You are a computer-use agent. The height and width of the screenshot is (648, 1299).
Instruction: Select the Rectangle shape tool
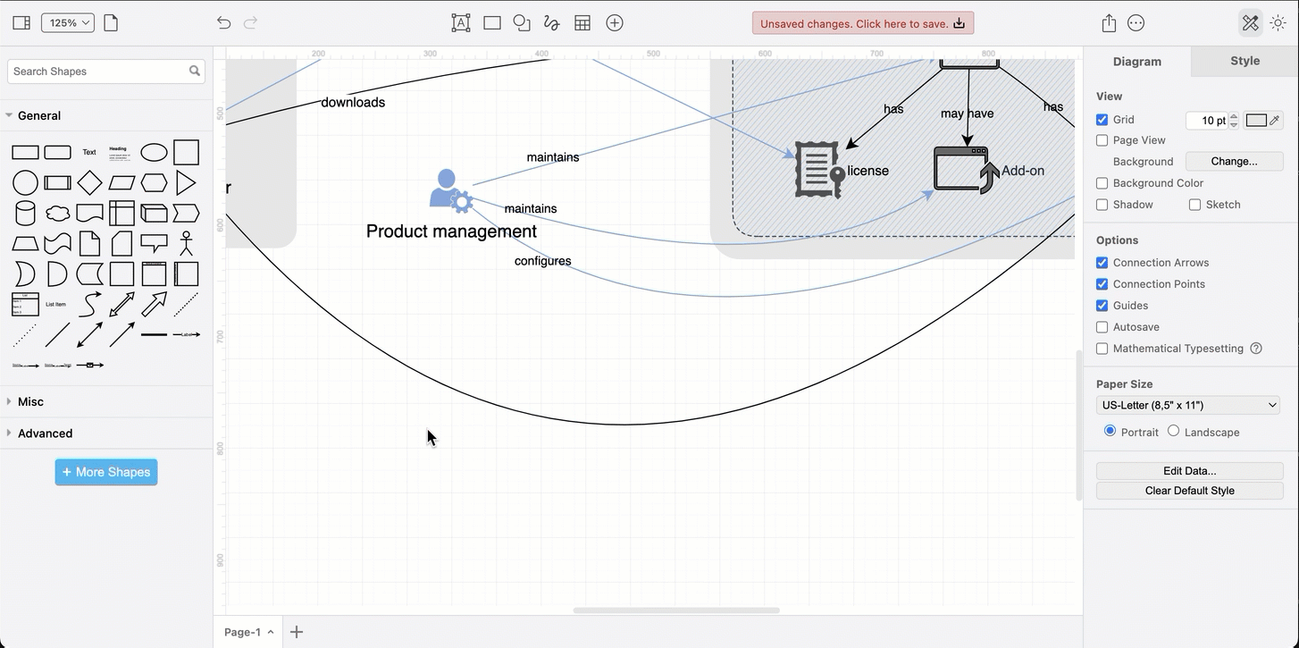point(491,22)
